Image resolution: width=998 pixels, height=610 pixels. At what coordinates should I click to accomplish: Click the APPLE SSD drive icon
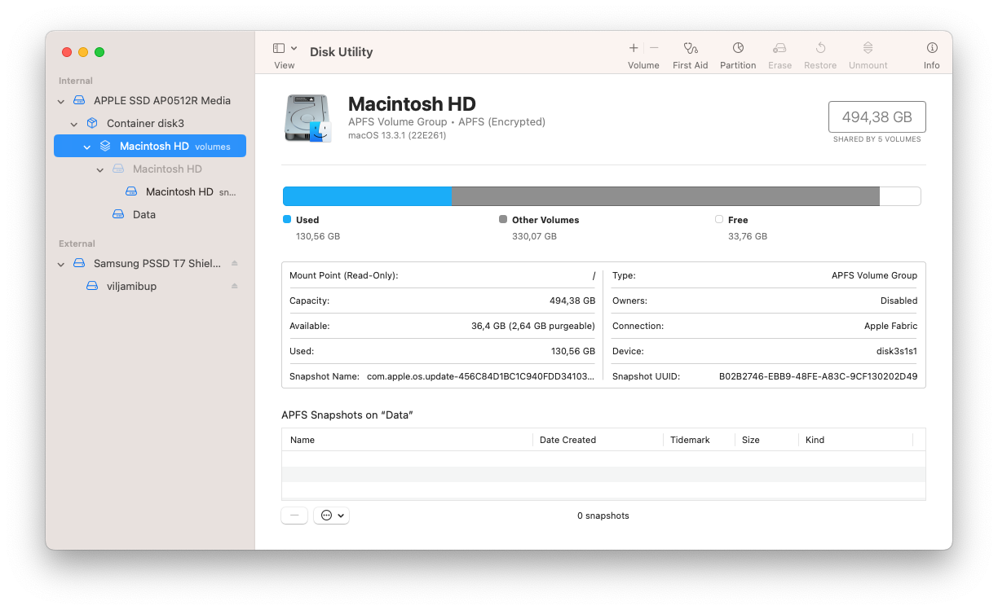coord(79,101)
